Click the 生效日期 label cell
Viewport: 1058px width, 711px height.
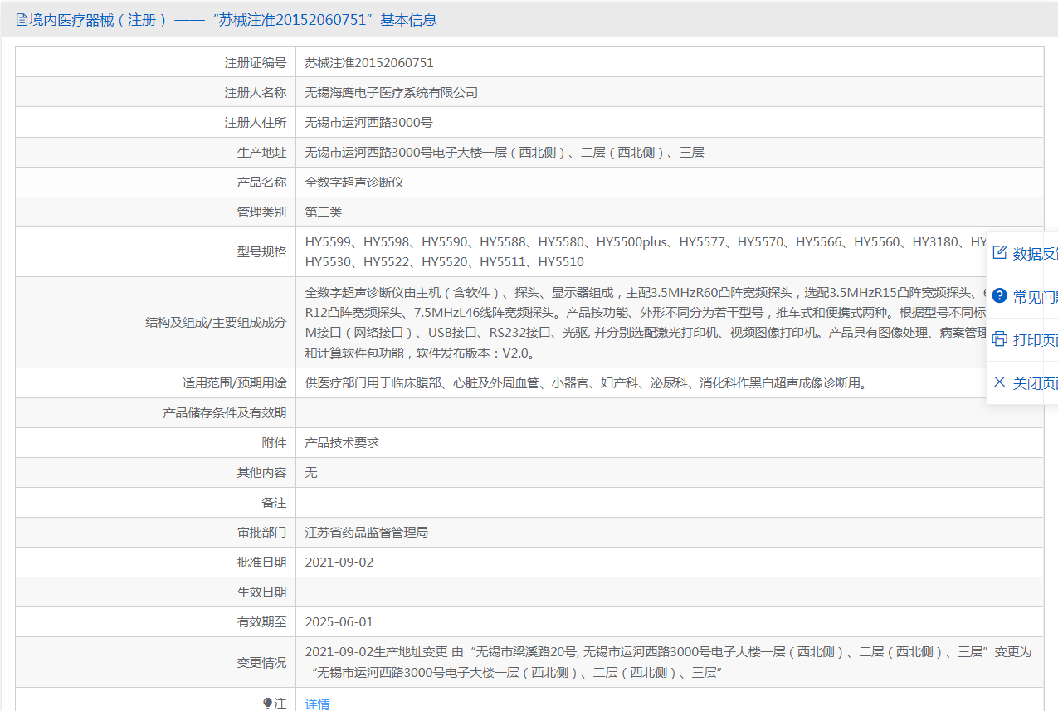point(156,592)
